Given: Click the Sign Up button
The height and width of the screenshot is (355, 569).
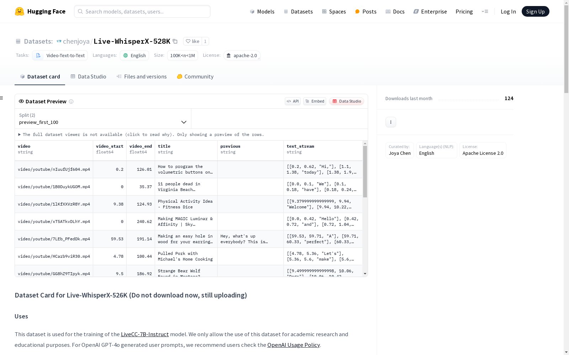Looking at the screenshot, I should [535, 11].
